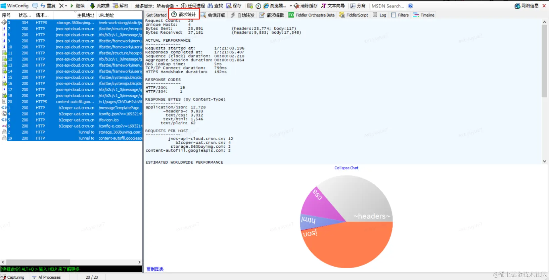Open the WinConfig tool

coord(15,6)
